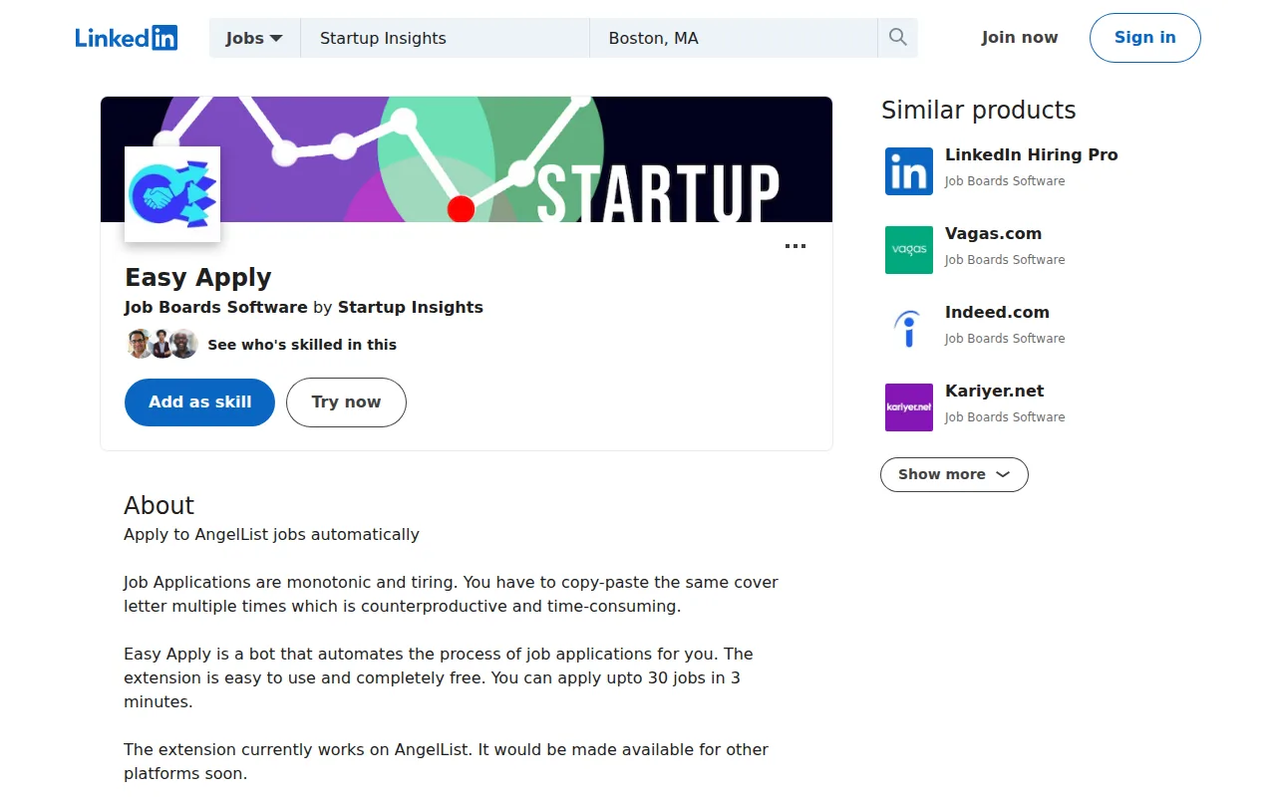The width and height of the screenshot is (1276, 797).
Task: Click 'Job Boards Software' under Vagas.com
Action: pos(1005,260)
